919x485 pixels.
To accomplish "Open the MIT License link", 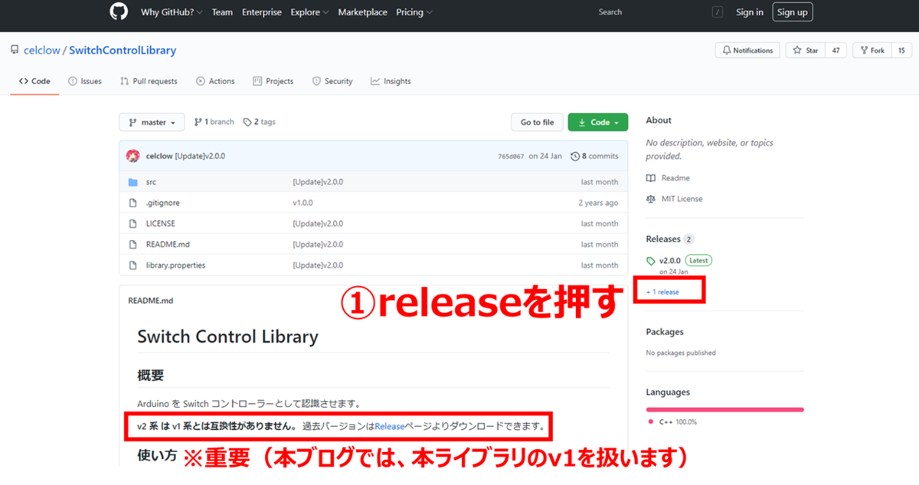I will [x=674, y=198].
